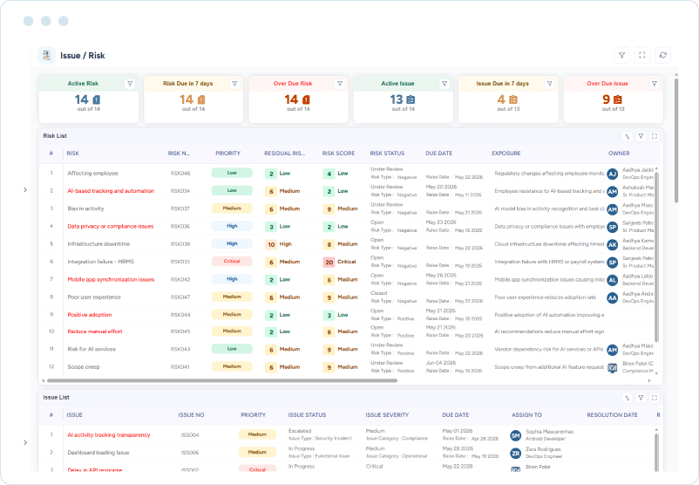Select the Infrastructure downtime risk row
699x485 pixels.
tap(348, 244)
